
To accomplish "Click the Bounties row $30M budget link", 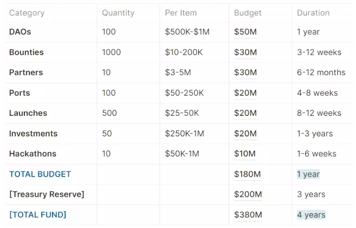I will pos(245,52).
